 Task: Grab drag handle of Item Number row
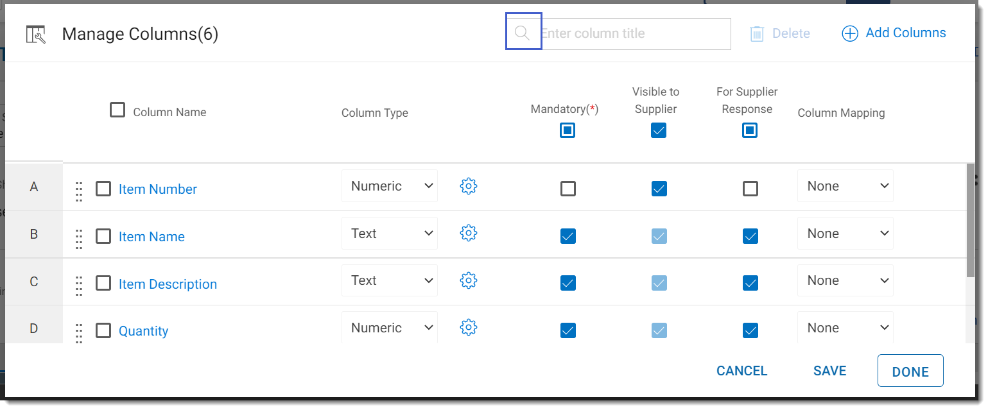click(79, 191)
